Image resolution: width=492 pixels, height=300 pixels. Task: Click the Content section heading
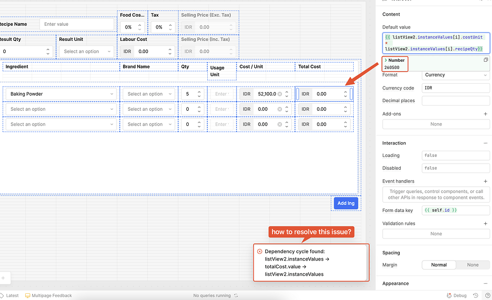(391, 14)
